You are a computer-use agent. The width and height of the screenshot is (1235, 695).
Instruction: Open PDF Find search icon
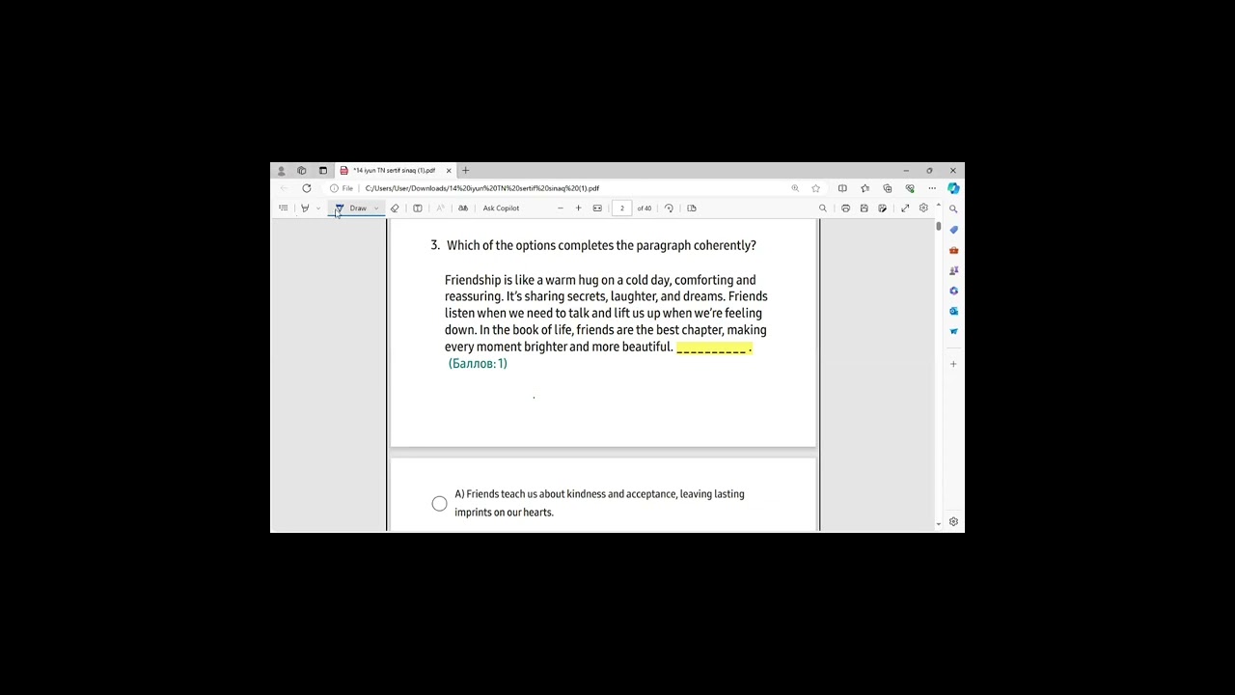[x=823, y=208]
